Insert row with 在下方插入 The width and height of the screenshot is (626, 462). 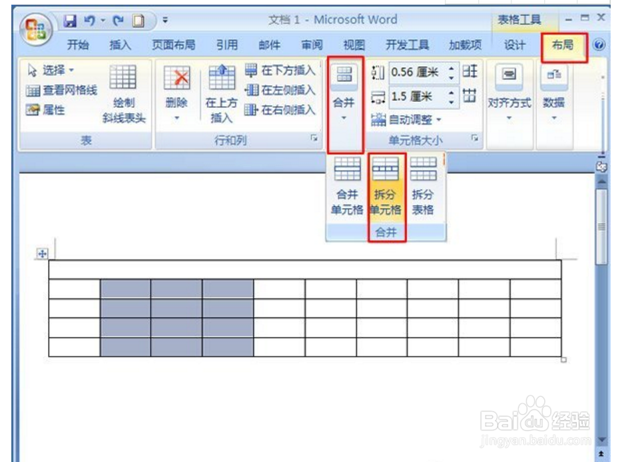[280, 71]
